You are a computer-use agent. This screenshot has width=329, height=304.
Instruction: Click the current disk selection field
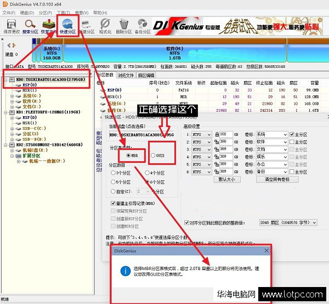point(141,135)
